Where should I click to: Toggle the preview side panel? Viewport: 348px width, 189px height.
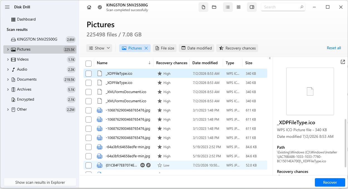pyautogui.click(x=252, y=7)
